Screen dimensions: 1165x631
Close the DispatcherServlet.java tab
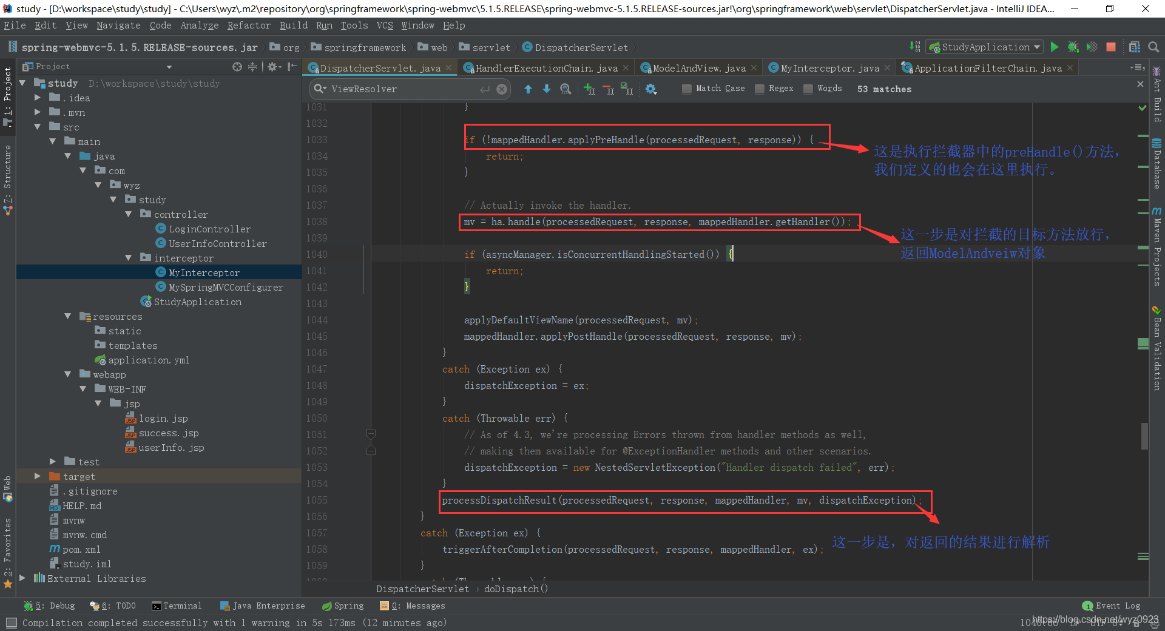coord(448,68)
